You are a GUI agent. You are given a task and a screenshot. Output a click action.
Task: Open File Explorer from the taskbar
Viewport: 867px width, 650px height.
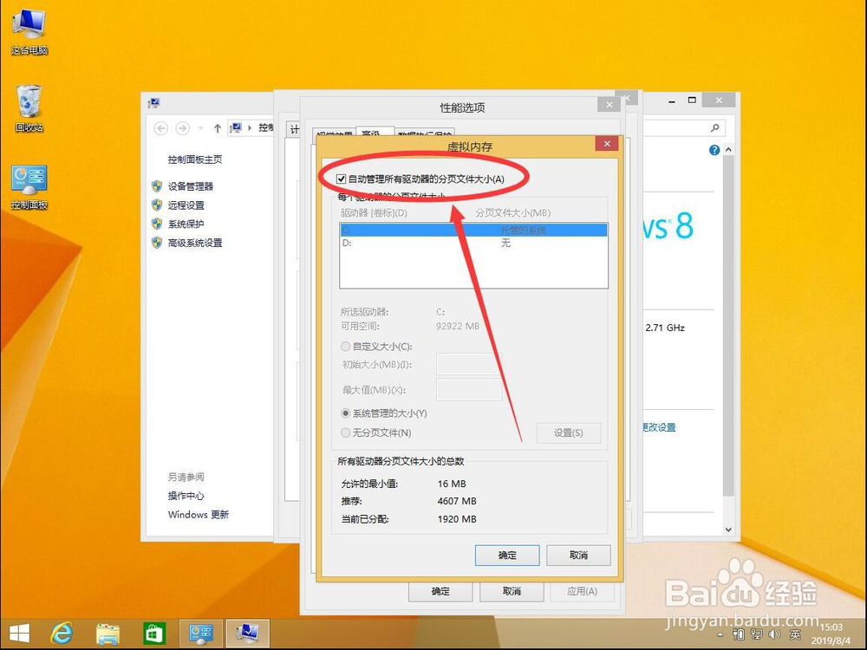tap(108, 634)
